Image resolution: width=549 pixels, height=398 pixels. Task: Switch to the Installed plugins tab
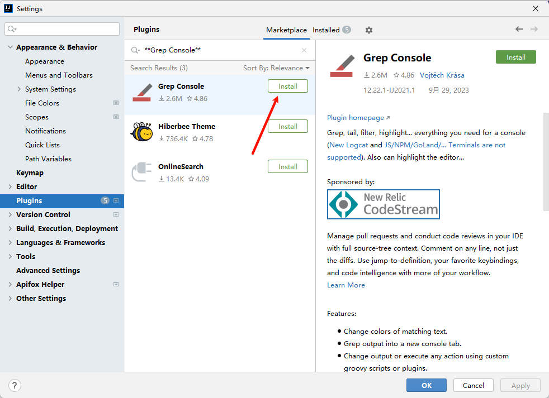(x=331, y=30)
